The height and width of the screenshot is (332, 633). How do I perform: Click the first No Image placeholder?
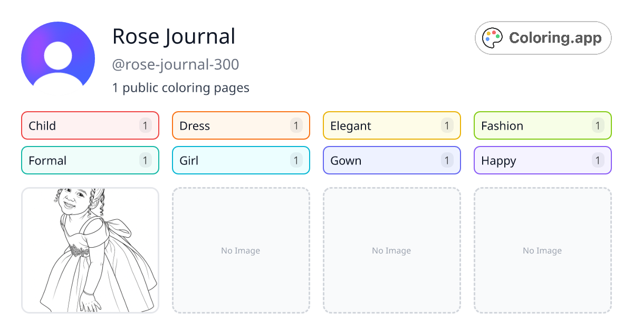click(x=241, y=250)
